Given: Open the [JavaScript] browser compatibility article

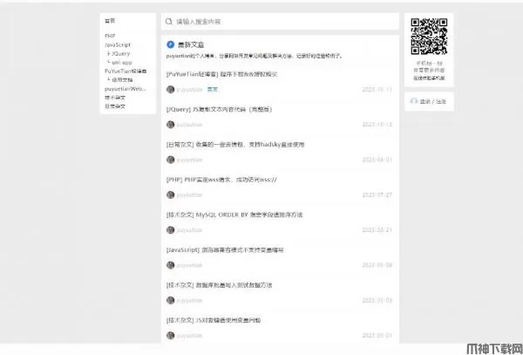Looking at the screenshot, I should click(x=225, y=250).
